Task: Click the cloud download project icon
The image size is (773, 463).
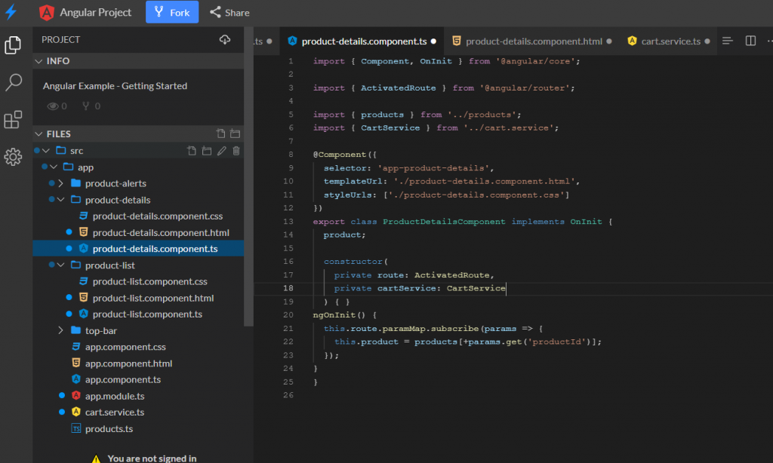Action: tap(225, 39)
